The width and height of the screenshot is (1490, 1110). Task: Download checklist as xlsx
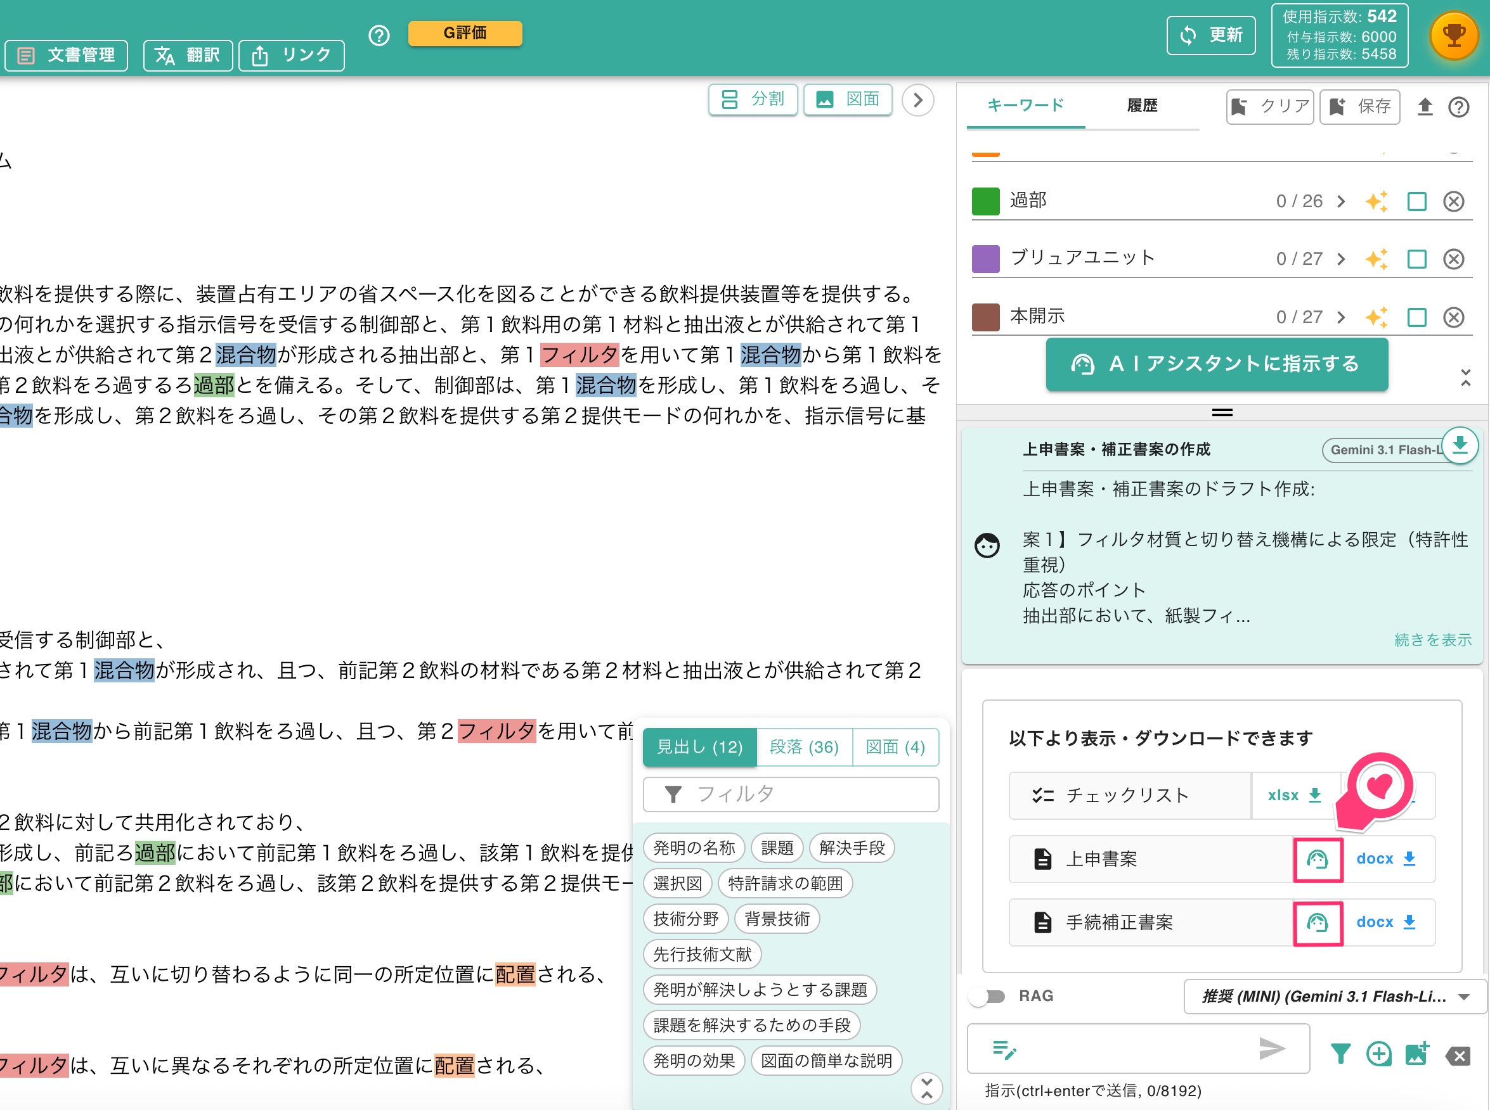pos(1295,796)
